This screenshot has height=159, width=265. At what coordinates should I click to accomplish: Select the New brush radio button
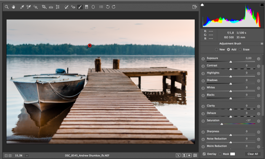pyautogui.click(x=217, y=49)
